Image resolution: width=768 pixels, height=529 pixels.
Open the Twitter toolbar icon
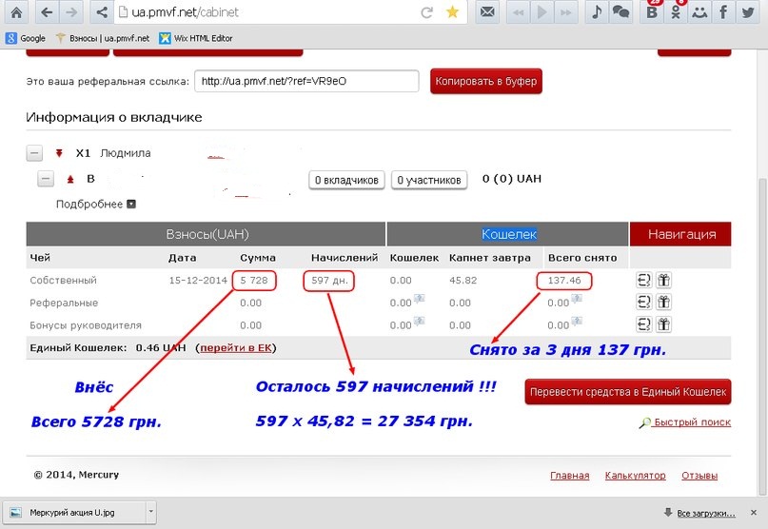752,12
